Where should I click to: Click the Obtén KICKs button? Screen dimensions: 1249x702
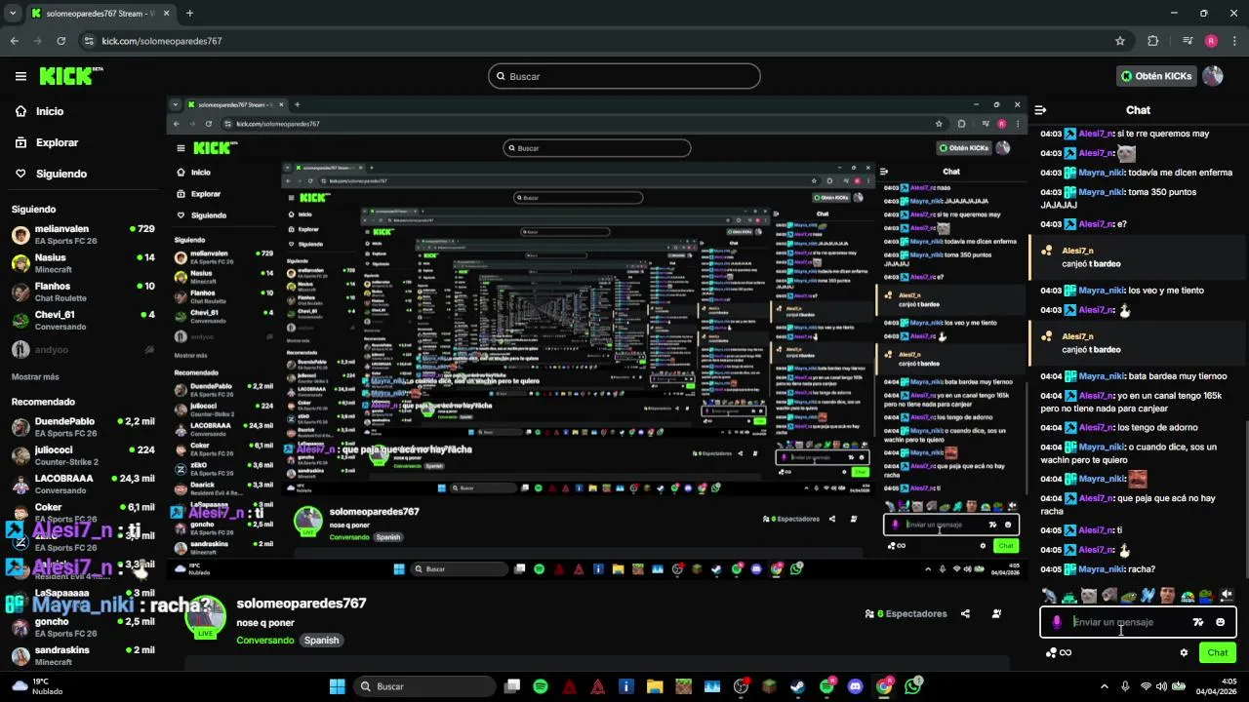pos(1156,76)
